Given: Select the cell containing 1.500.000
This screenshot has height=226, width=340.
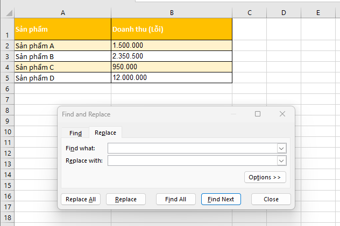Looking at the screenshot, I should click(172, 46).
